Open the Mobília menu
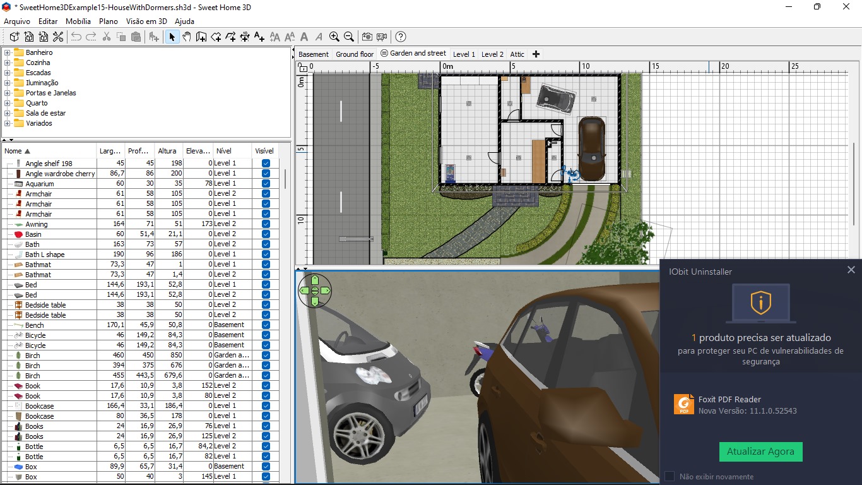This screenshot has height=485, width=862. [78, 21]
